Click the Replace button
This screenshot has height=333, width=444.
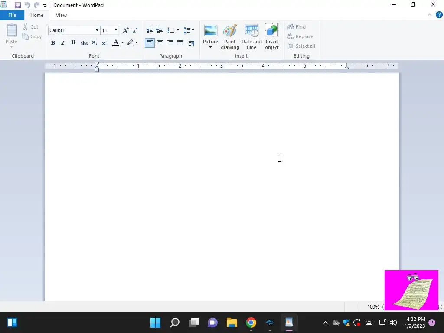click(300, 36)
